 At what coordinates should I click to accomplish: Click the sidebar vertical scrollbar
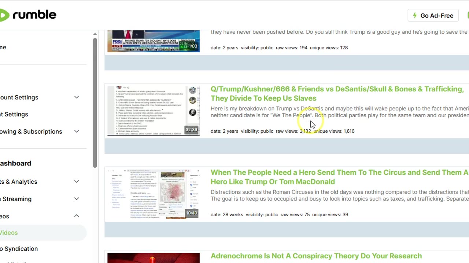tap(95, 102)
